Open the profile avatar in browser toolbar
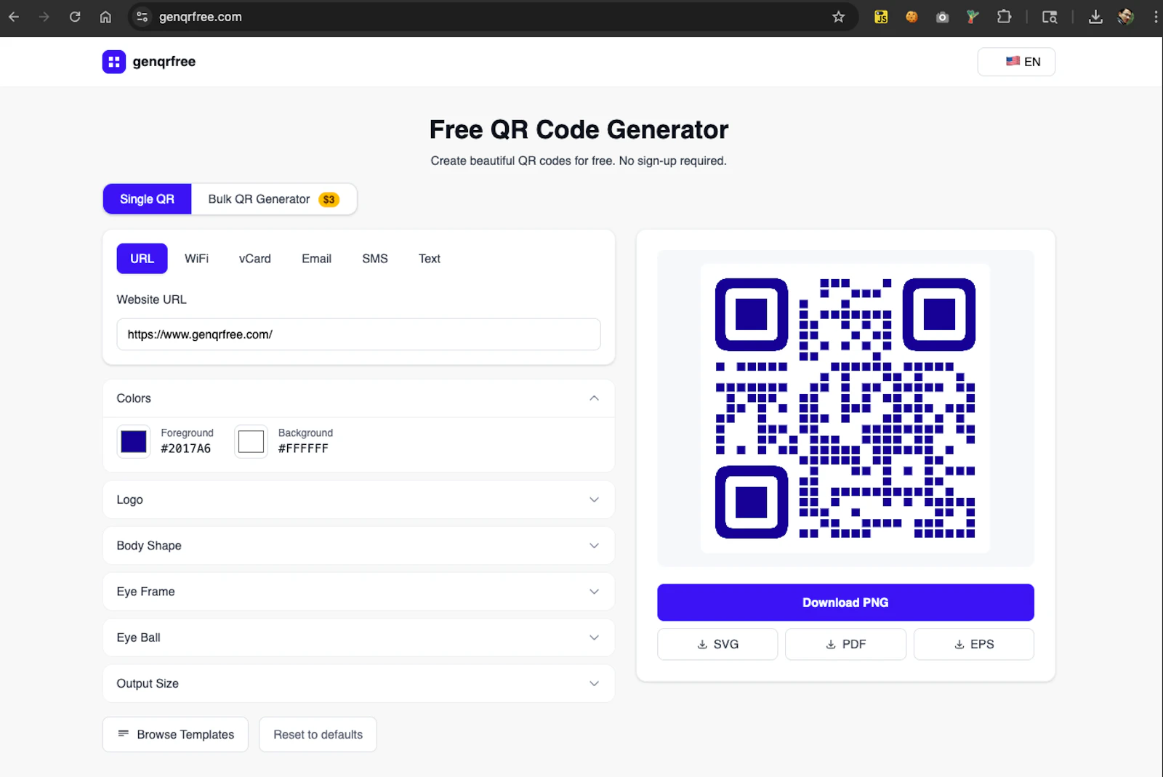The image size is (1163, 777). pyautogui.click(x=1126, y=17)
